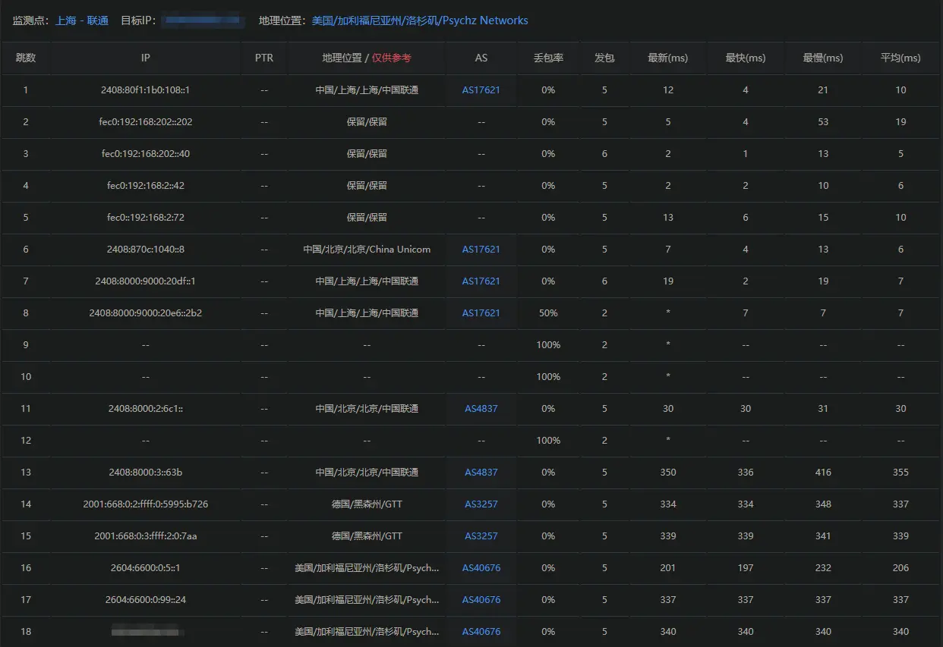
Task: Select IP address 2408:80f1:1b0:108::1 in hop 1
Action: pos(145,90)
